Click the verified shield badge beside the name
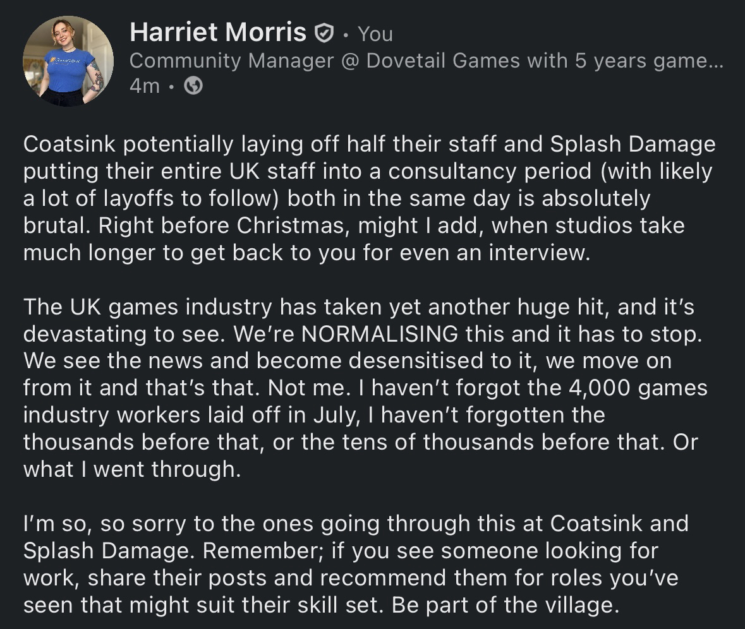 [x=324, y=33]
